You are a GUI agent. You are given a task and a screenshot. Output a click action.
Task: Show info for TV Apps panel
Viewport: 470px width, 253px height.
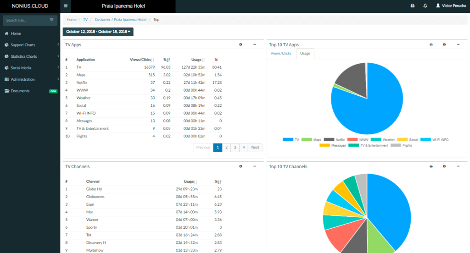point(241,44)
